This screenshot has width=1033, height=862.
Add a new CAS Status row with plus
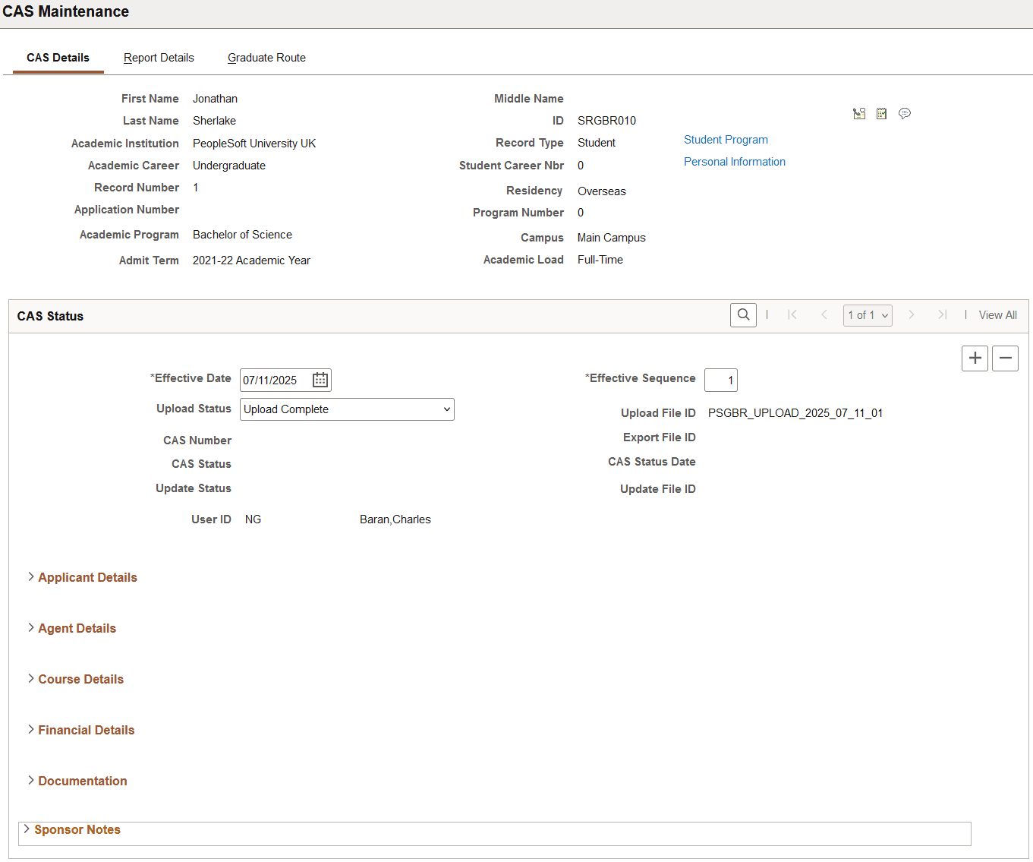coord(975,358)
